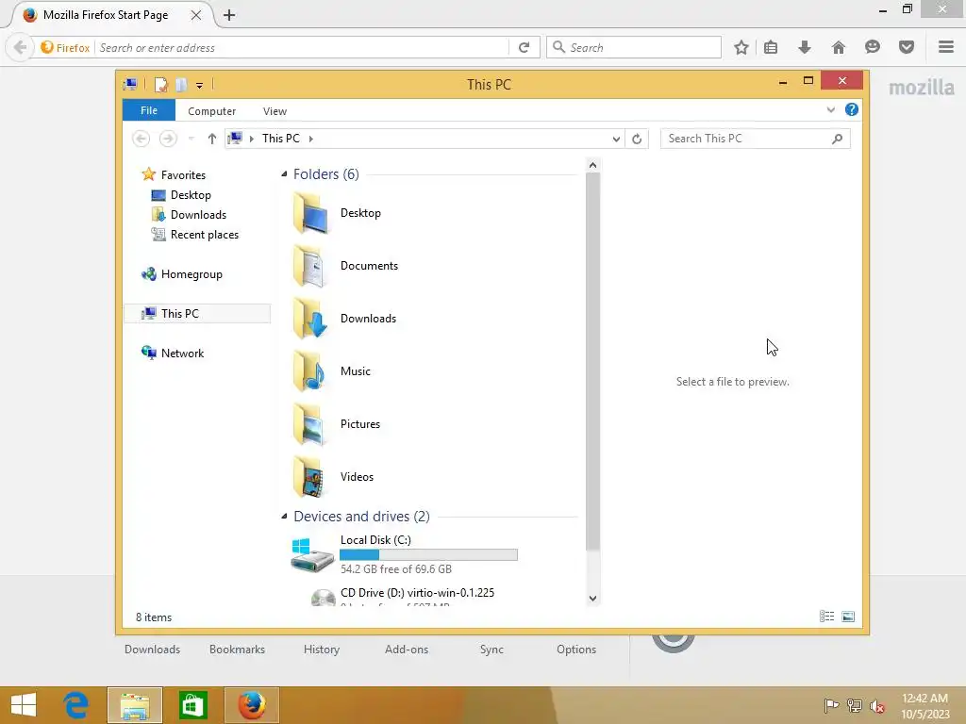Open the Firefox Hello chat icon
The width and height of the screenshot is (966, 724).
[x=873, y=47]
